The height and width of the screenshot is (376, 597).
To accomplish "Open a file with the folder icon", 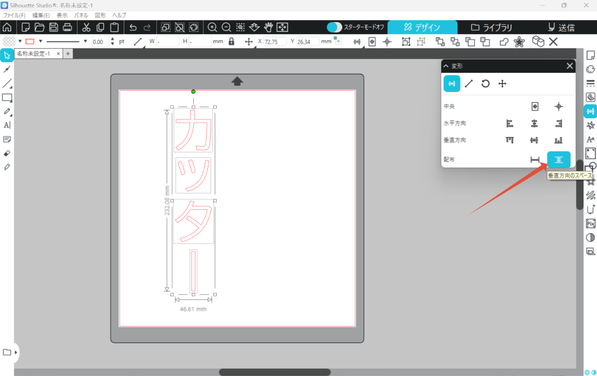I will point(40,27).
